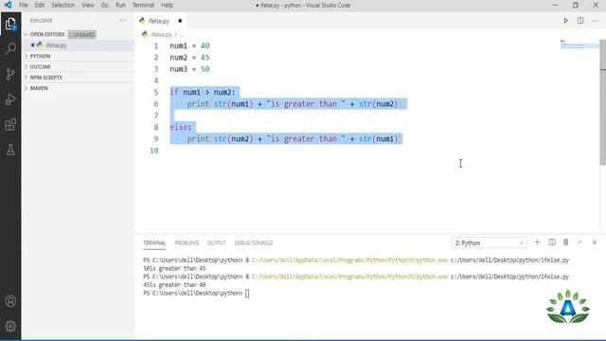This screenshot has height=341, width=606.
Task: Click the value 40 on line 1
Action: (205, 45)
